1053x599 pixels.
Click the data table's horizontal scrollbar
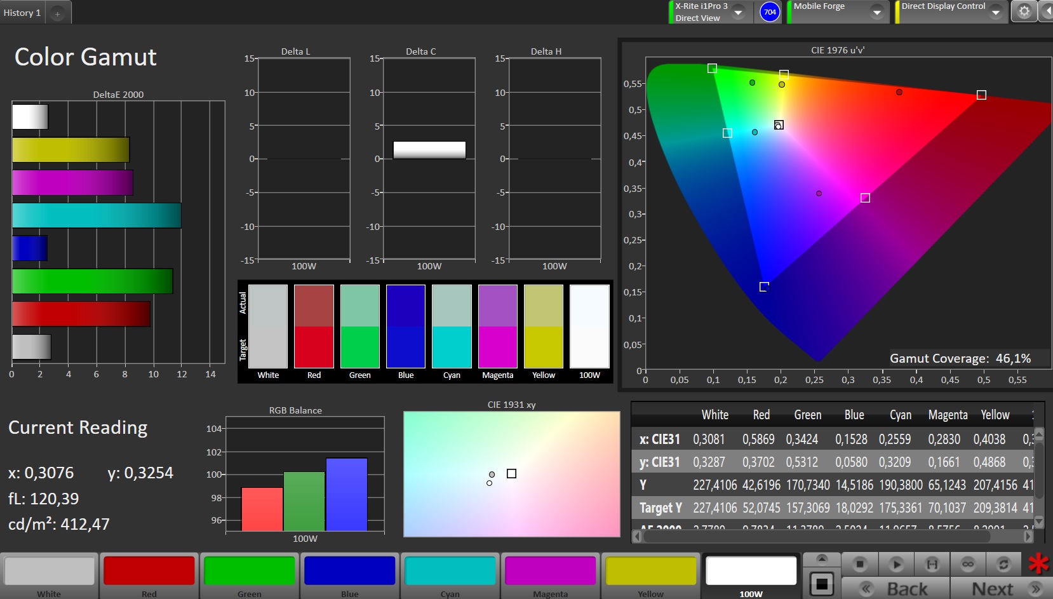[x=816, y=537]
